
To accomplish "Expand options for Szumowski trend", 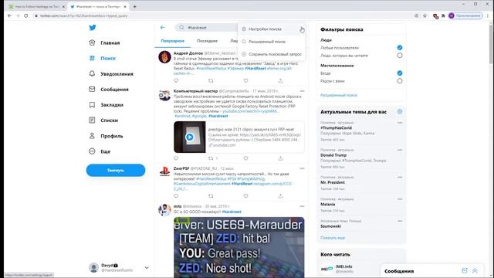I will [400, 221].
